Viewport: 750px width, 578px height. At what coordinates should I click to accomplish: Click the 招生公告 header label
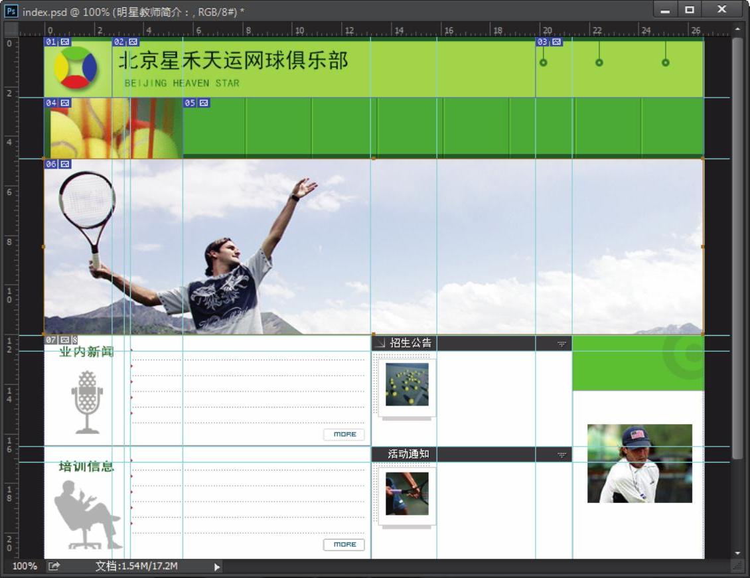(x=410, y=343)
